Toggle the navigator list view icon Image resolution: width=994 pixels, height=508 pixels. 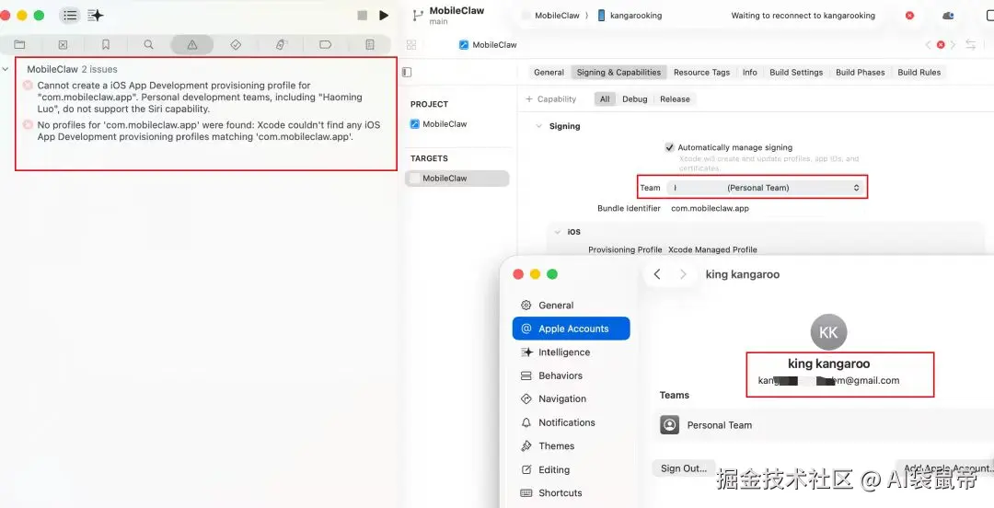70,16
